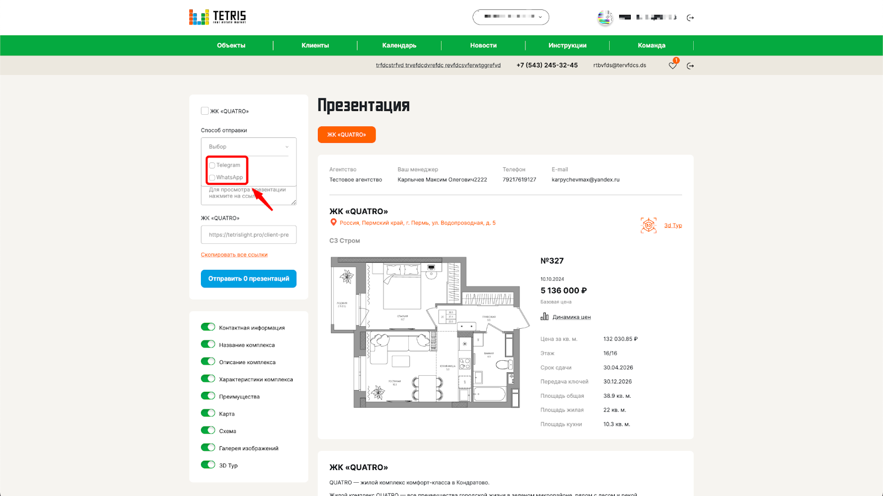
Task: Open the Выбор send method dropdown
Action: coord(248,147)
